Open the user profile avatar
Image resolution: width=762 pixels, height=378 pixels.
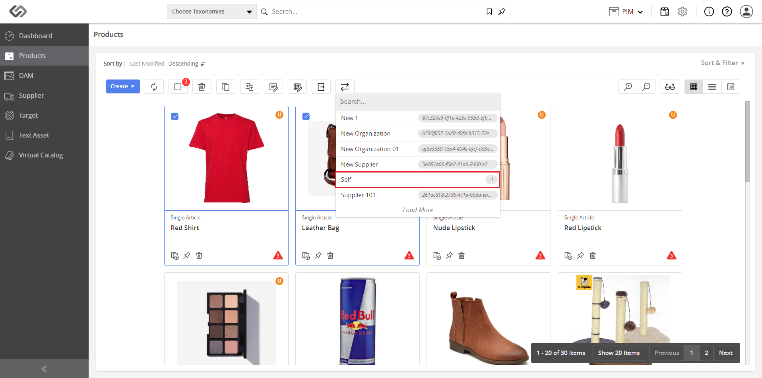746,12
